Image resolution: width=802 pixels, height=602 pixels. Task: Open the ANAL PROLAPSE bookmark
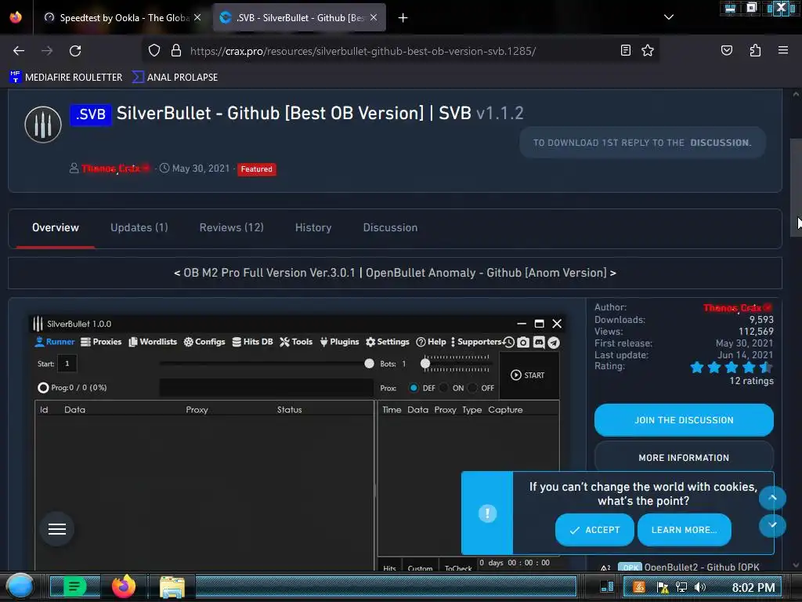coord(175,78)
